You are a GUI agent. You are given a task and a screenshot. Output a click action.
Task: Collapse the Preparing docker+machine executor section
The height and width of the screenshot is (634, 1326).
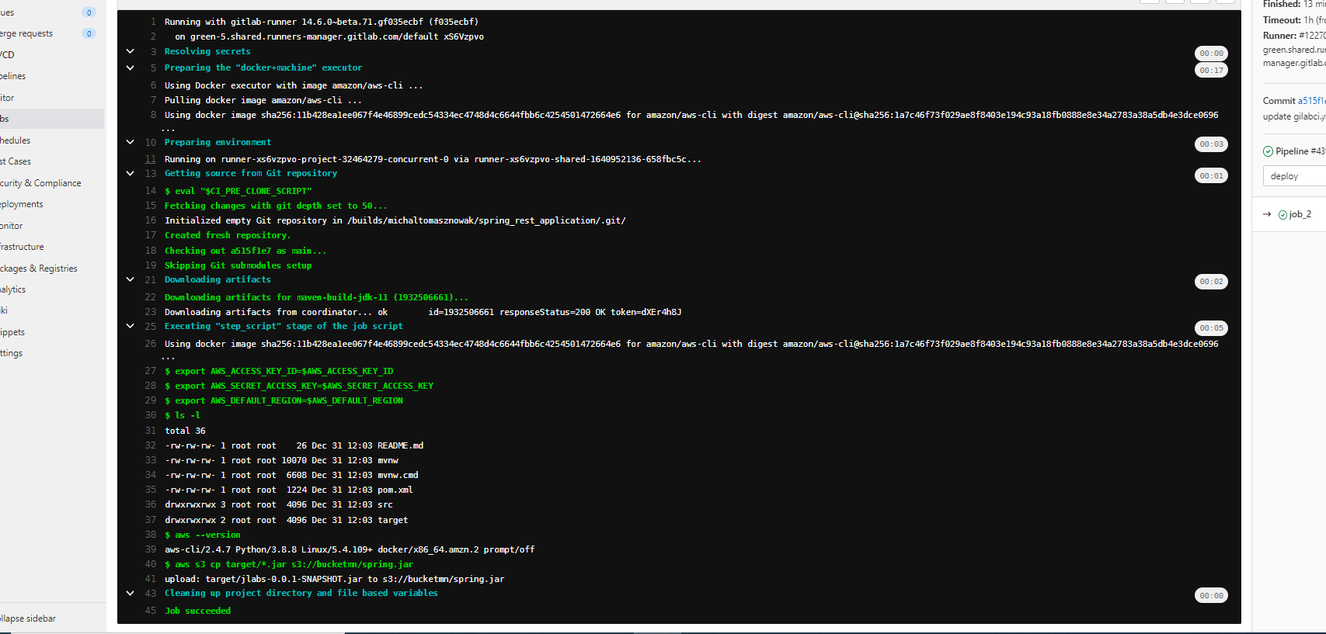131,68
